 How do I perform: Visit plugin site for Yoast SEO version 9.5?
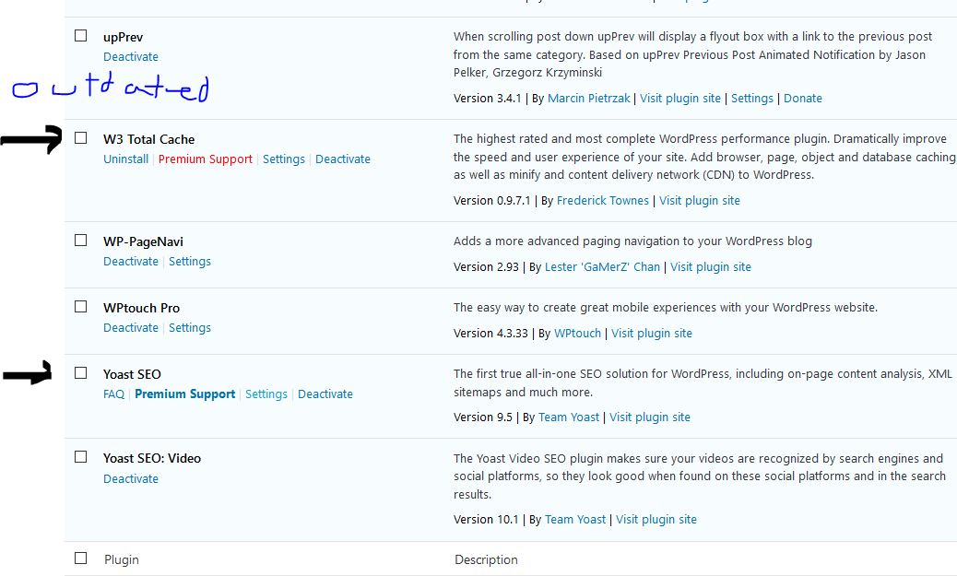pyautogui.click(x=650, y=417)
